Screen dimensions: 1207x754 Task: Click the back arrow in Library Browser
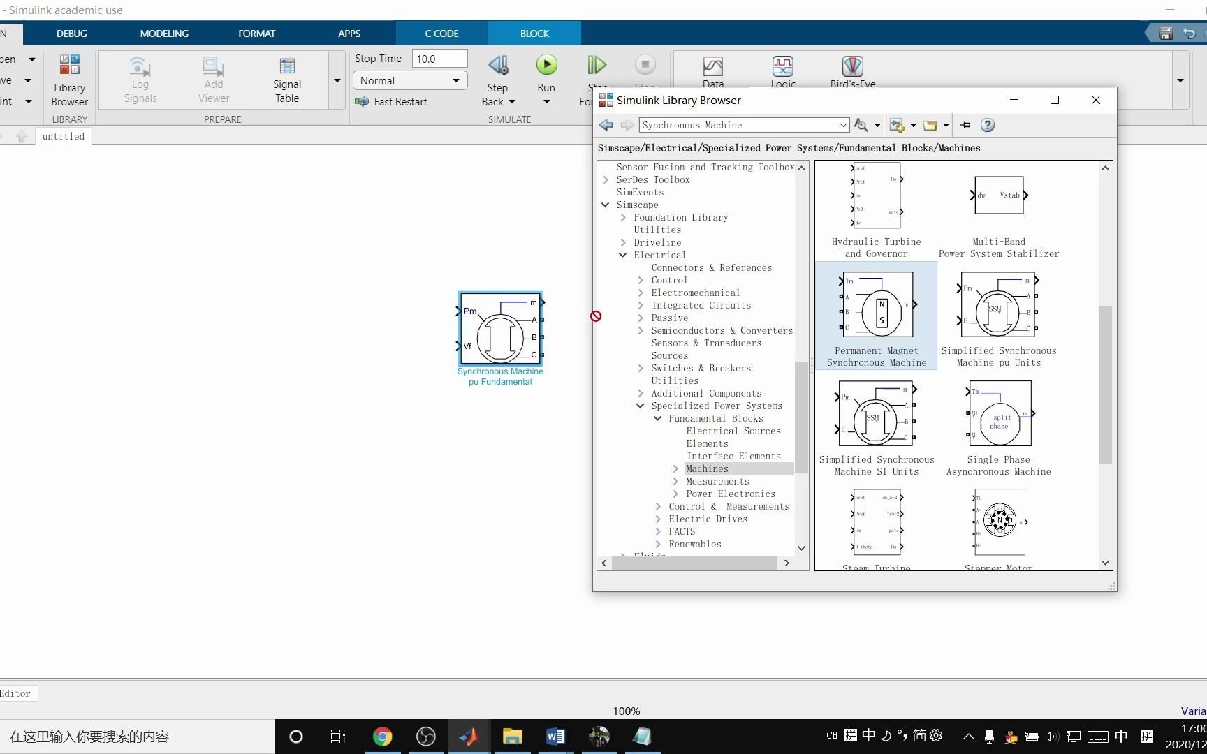click(606, 125)
